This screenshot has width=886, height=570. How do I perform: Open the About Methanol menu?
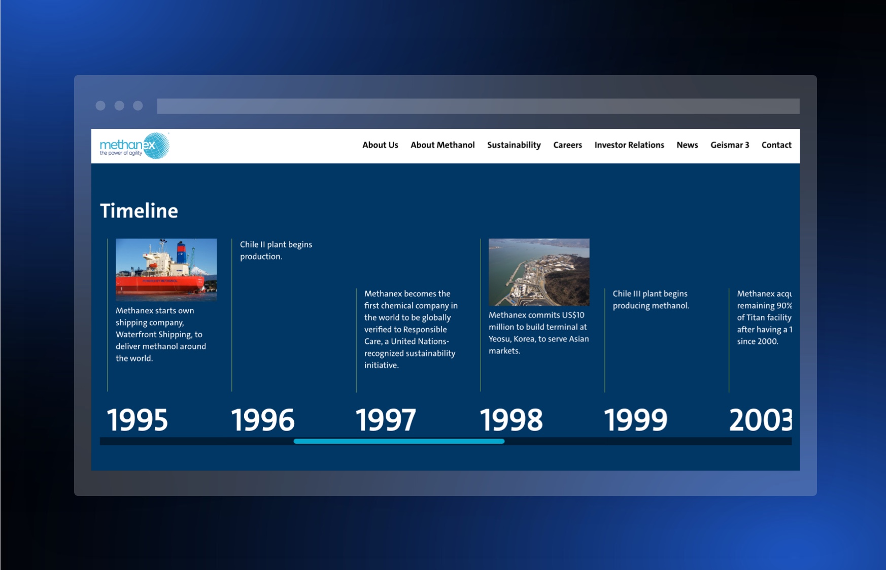pos(442,145)
